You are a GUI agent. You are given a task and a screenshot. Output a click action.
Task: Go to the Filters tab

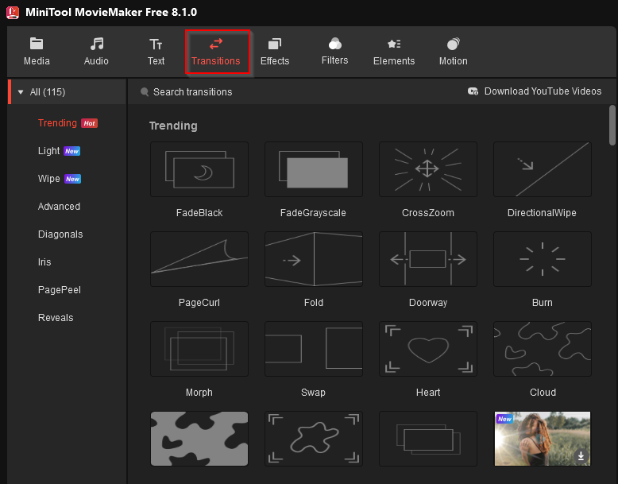[334, 52]
